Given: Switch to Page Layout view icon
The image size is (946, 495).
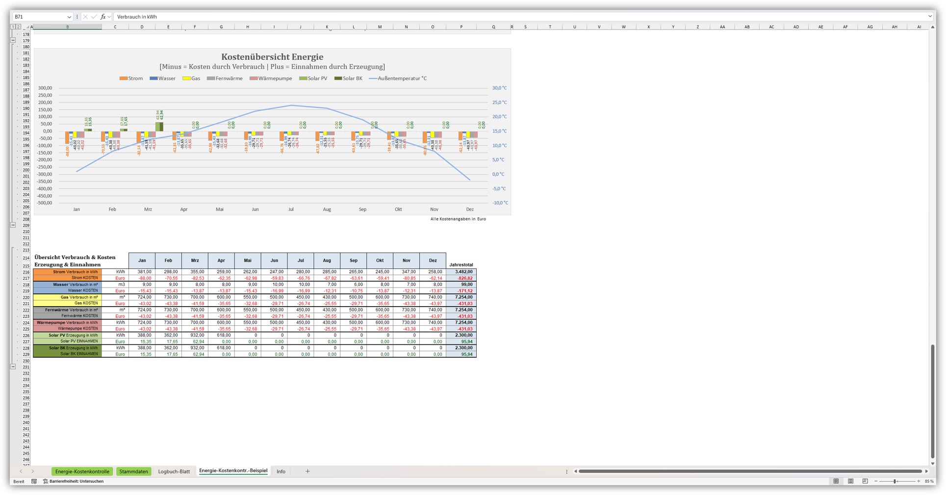Looking at the screenshot, I should 850,481.
